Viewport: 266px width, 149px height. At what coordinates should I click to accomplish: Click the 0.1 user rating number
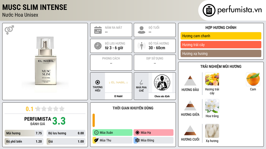(x=30, y=109)
